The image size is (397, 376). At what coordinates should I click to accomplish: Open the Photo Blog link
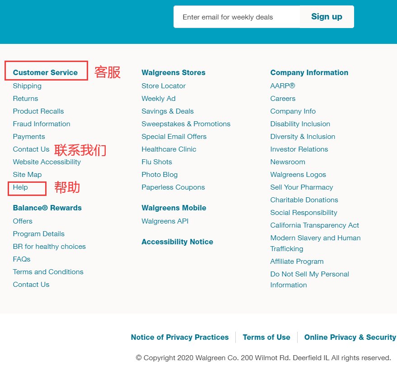(159, 175)
